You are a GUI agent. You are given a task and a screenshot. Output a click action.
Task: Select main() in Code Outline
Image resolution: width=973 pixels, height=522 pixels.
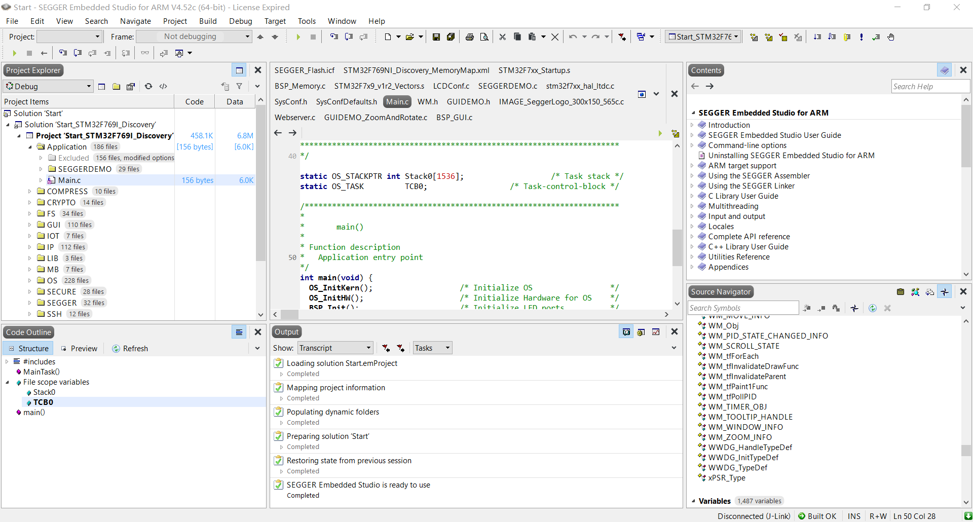34,413
